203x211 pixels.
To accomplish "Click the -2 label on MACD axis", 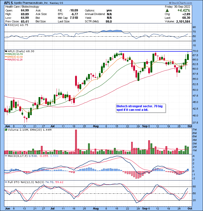I will coord(194,178).
